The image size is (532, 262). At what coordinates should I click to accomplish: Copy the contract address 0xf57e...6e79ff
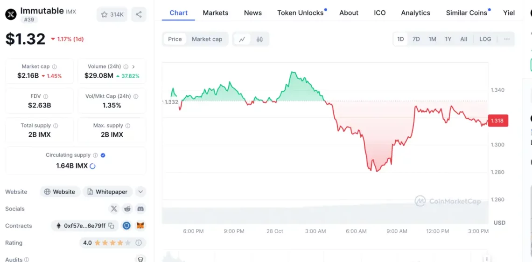tap(111, 226)
